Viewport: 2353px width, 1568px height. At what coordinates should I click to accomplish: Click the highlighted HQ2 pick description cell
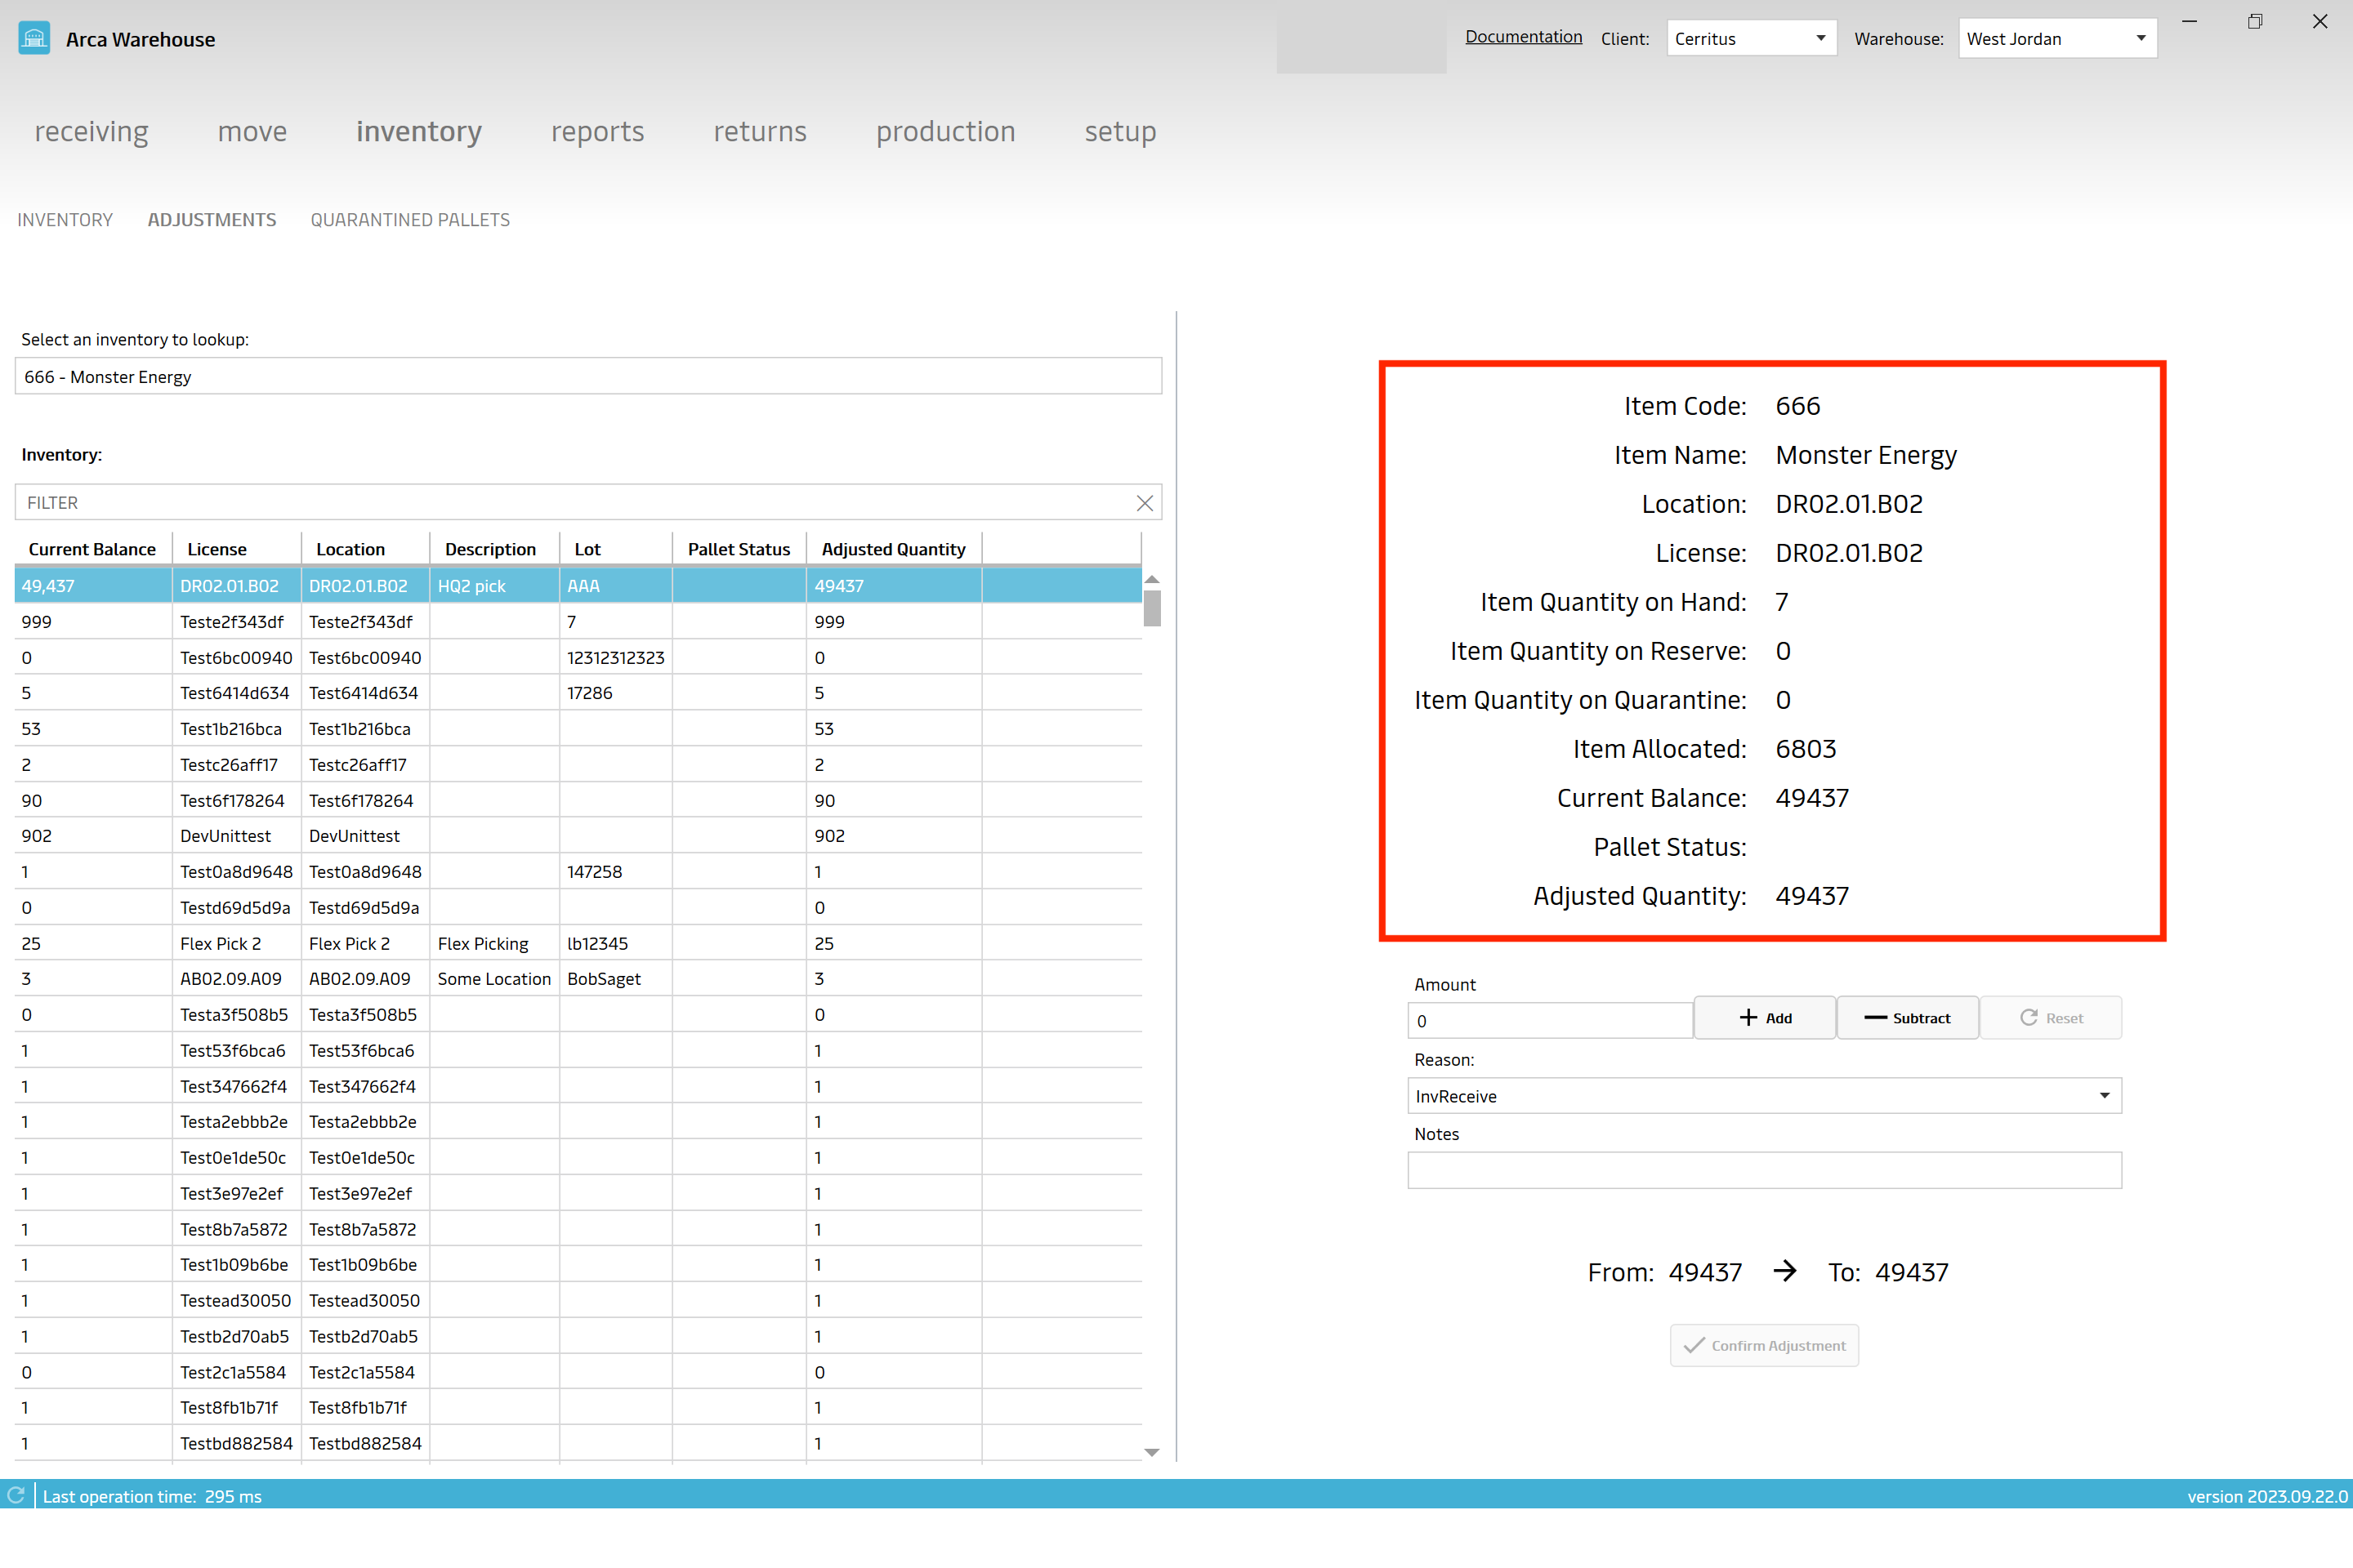(x=494, y=585)
